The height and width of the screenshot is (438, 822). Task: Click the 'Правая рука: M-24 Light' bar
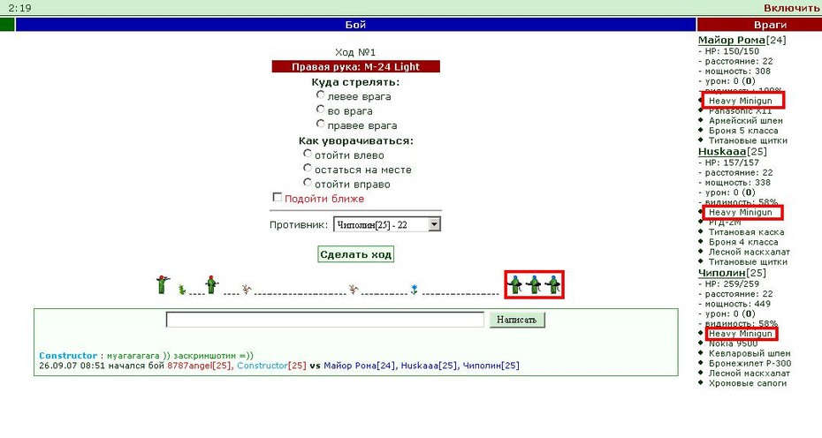click(355, 66)
